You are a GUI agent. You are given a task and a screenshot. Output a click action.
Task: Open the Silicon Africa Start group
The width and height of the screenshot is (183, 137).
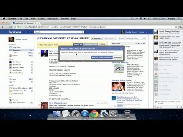pos(20,88)
